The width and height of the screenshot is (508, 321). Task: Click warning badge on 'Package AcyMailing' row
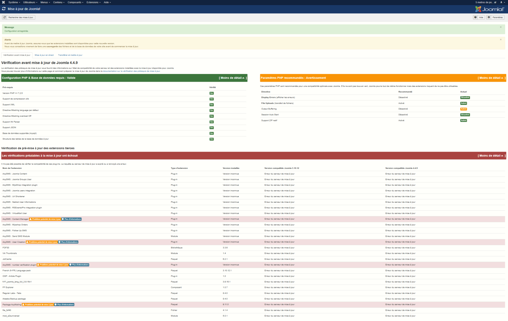click(x=38, y=305)
